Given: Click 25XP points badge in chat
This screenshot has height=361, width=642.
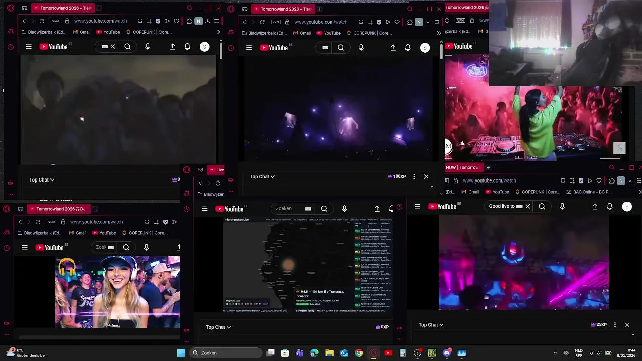Looking at the screenshot, I should click(x=599, y=325).
